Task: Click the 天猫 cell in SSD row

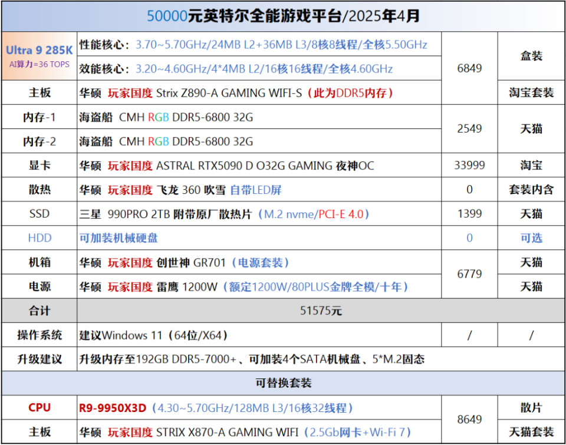Action: (x=531, y=213)
